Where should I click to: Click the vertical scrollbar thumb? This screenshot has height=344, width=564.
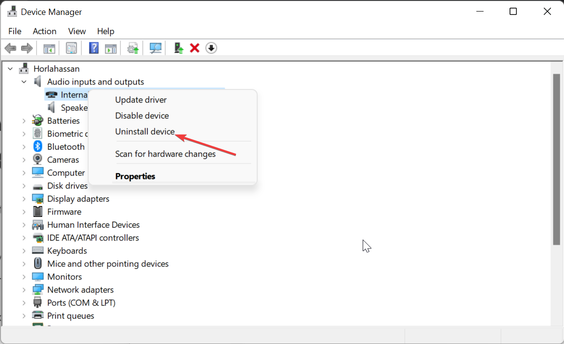pyautogui.click(x=556, y=160)
